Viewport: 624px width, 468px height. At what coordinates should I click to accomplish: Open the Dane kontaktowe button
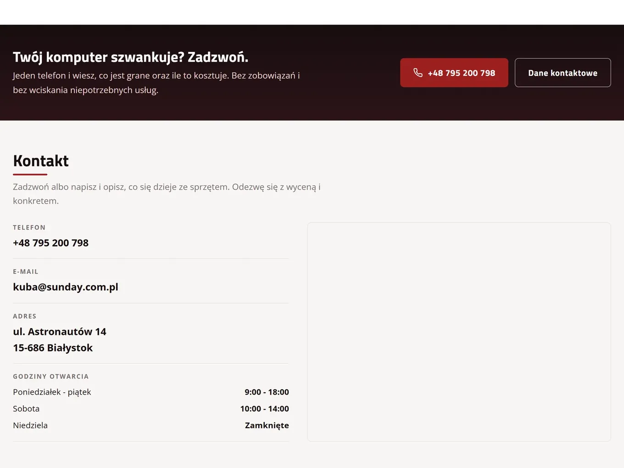point(563,72)
